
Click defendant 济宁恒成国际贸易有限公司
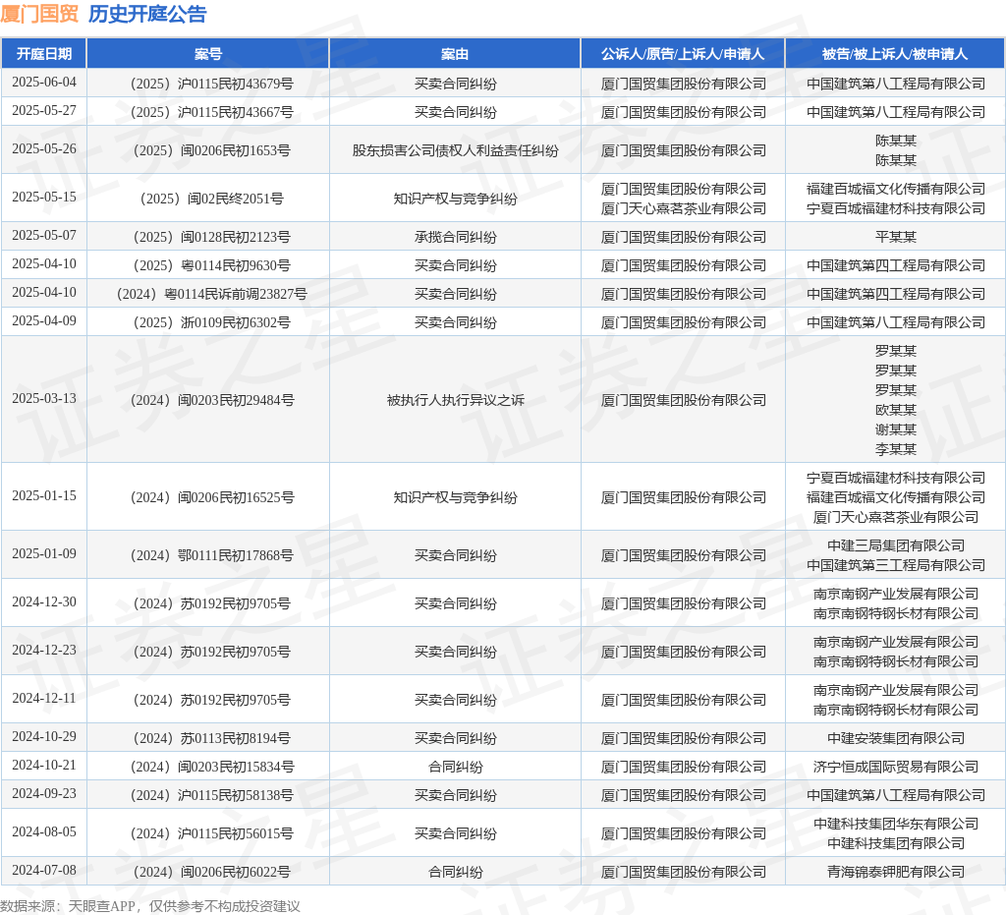895,767
